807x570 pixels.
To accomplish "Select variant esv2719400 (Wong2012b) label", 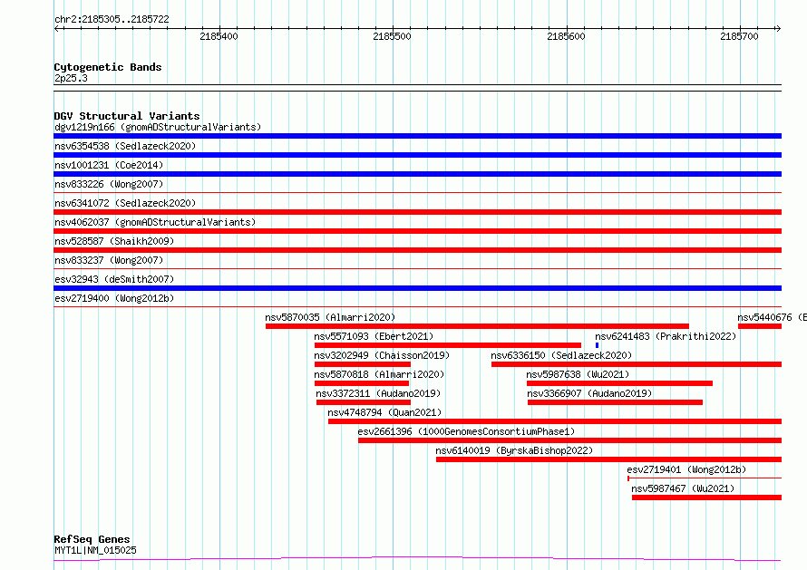I will [x=114, y=298].
